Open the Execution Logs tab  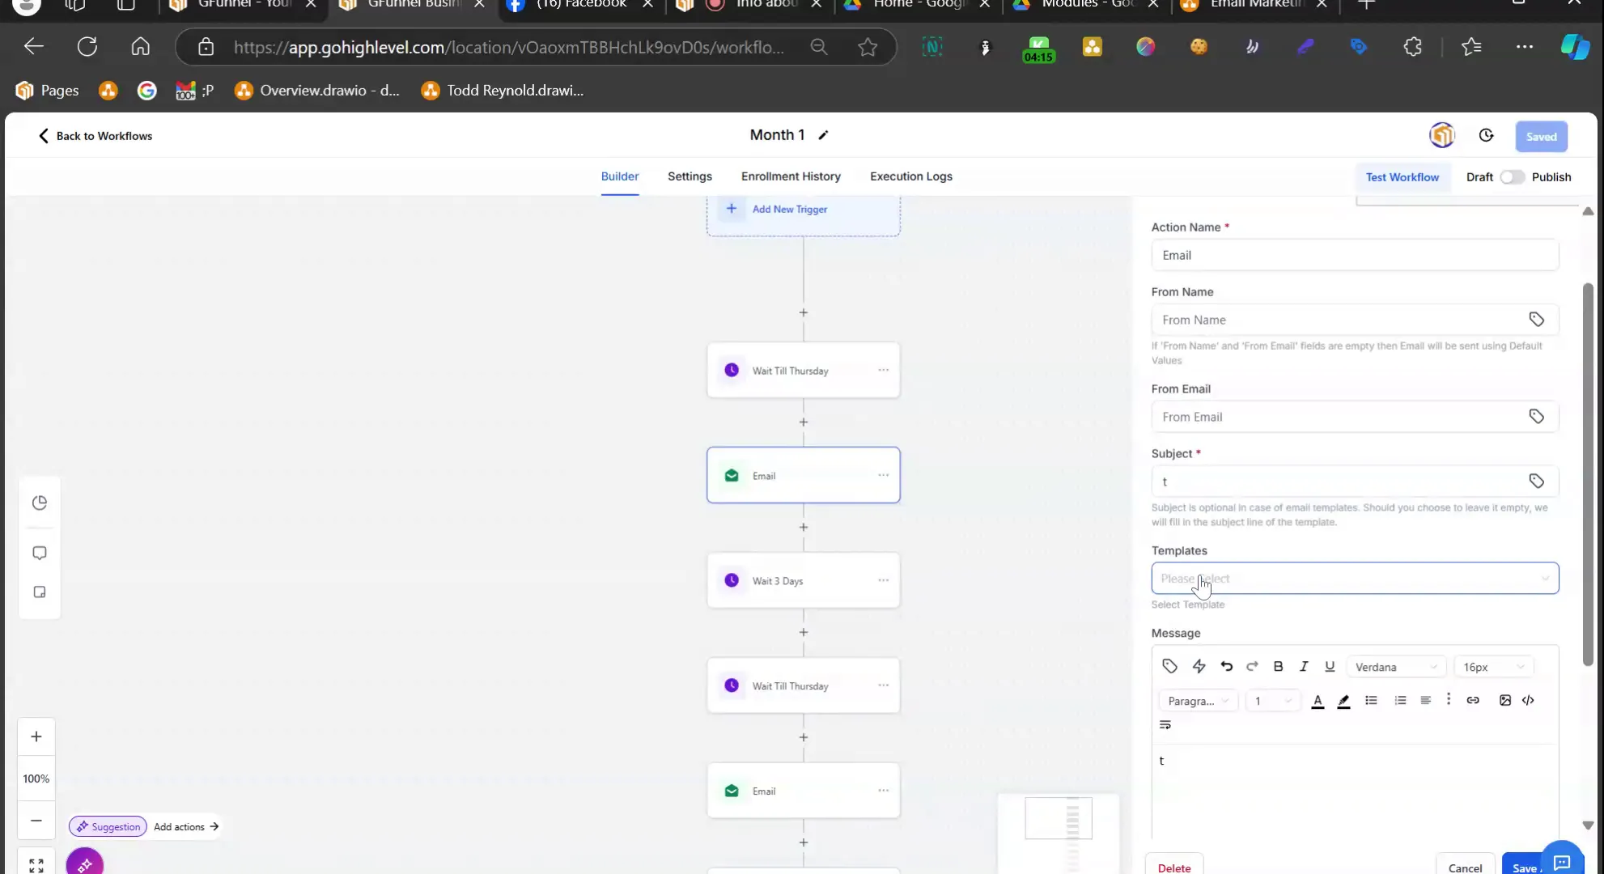tap(911, 176)
